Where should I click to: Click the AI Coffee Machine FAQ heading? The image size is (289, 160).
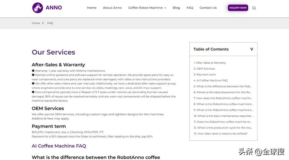59,146
